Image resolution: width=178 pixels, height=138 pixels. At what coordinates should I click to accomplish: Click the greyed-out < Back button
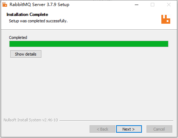pos(102,129)
